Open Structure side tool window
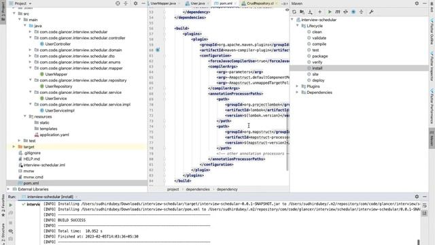Screen dimensions: 435x245 (3, 233)
